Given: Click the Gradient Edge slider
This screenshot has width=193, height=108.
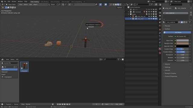Looking at the screenshot, I should pos(182,49).
